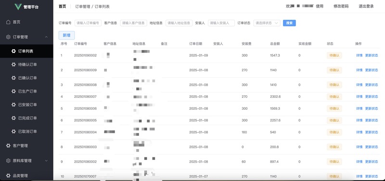Image resolution: width=385 pixels, height=181 pixels.
Task: Click the 待确认 tag of order 202501090002
Action: click(x=334, y=55)
